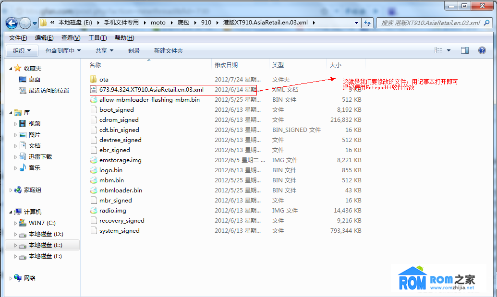Open the 文件(F) menu
The height and width of the screenshot is (297, 497).
point(18,38)
